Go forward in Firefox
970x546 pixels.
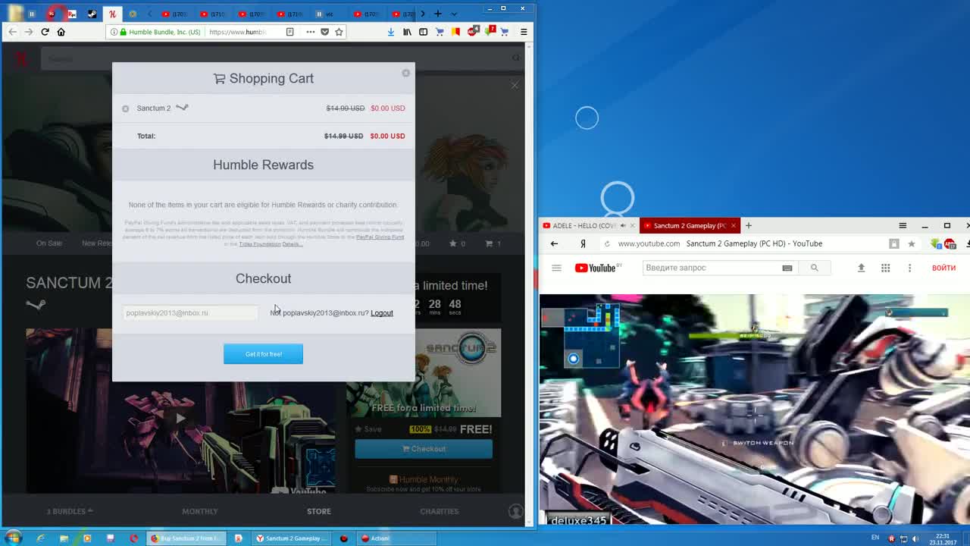(x=29, y=32)
